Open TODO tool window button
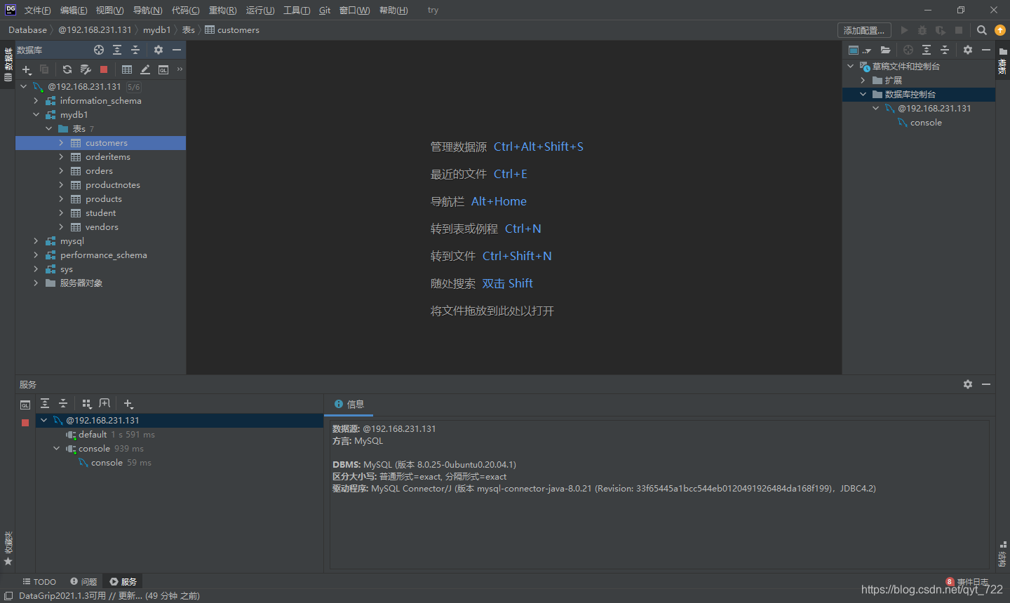Screen dimensions: 1010x603 [39, 581]
